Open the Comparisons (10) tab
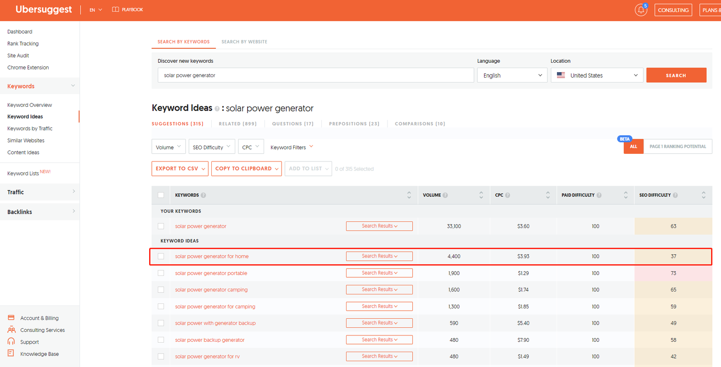Screen dimensions: 721x367 [420, 124]
